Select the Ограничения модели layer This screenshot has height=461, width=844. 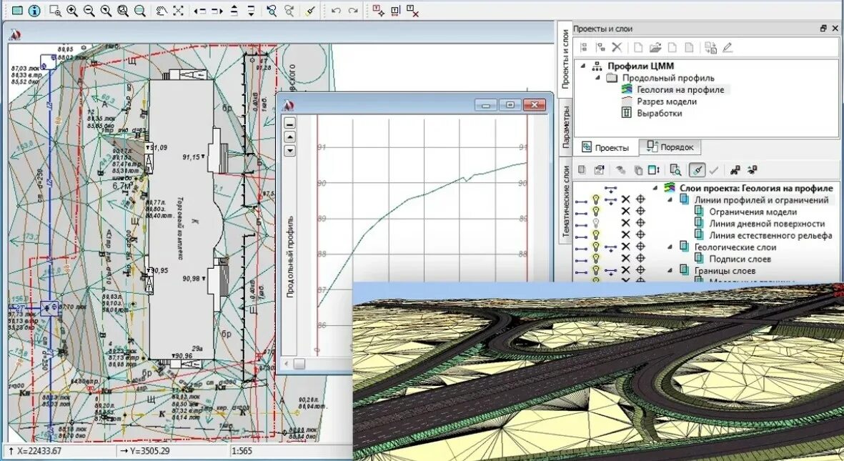click(753, 212)
